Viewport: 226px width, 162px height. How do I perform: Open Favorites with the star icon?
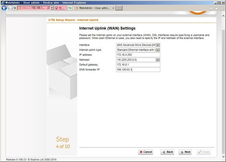point(216,9)
